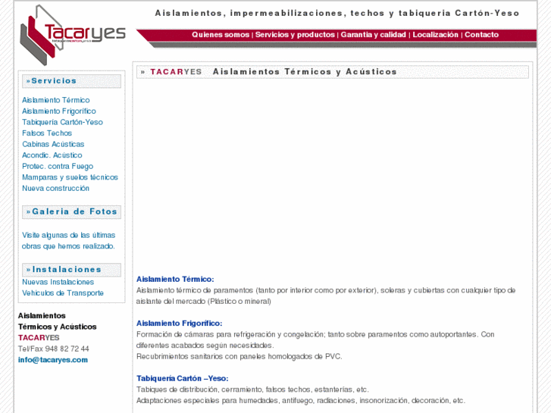551x413 pixels.
Task: Open the Nuevas Instalaciones link
Action: (x=58, y=282)
